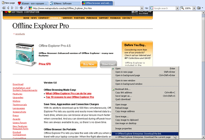Click the wand (pencil) toolbar icon

25,8
